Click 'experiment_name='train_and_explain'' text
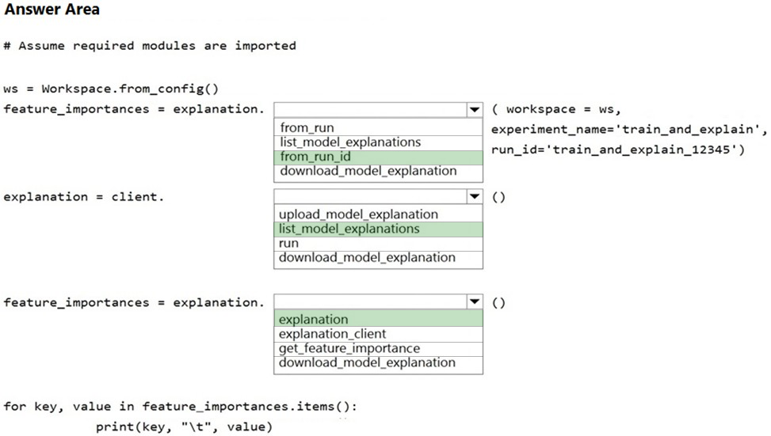 [x=629, y=130]
